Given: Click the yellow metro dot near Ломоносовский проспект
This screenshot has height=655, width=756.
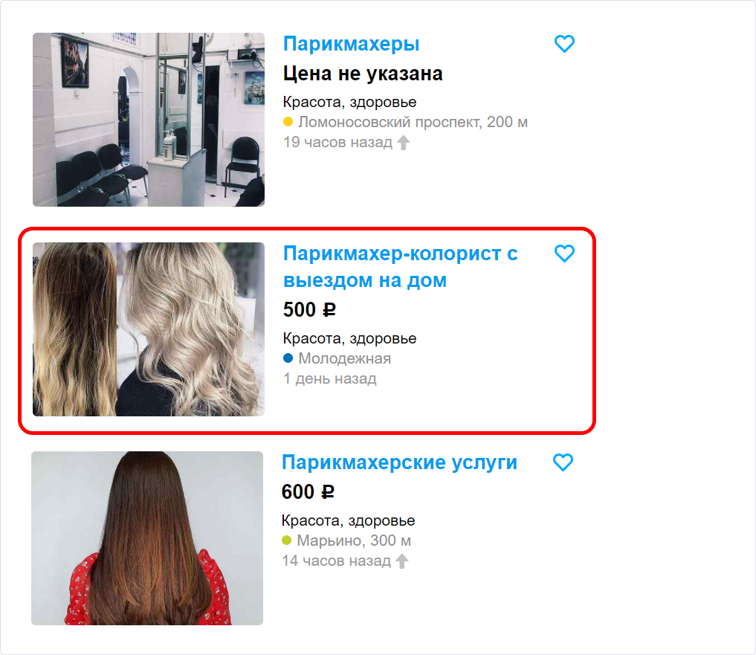Looking at the screenshot, I should [288, 121].
